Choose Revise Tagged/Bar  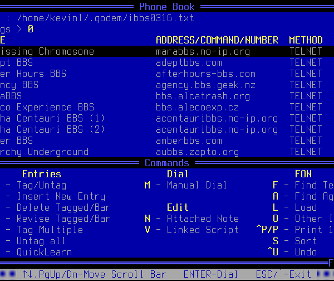point(63,219)
